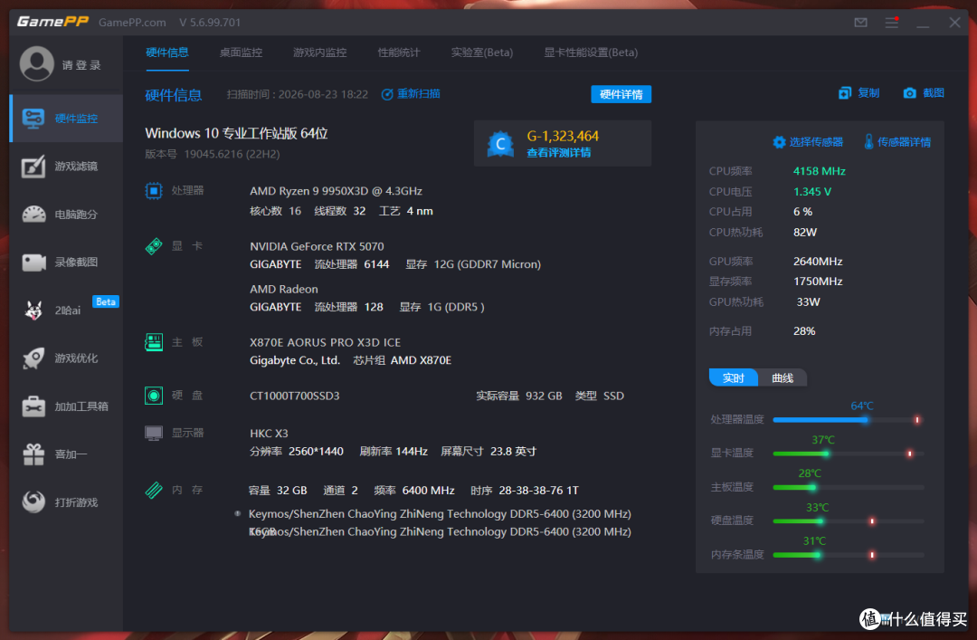Click the 重新扫描 text link
977x640 pixels.
pos(419,93)
